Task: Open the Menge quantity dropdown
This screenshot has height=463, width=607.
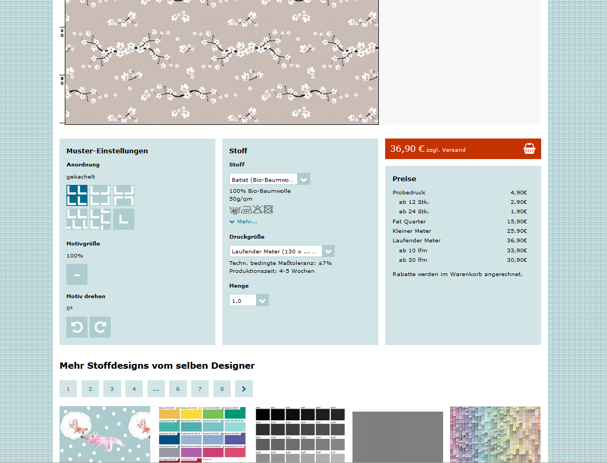Action: coord(249,300)
